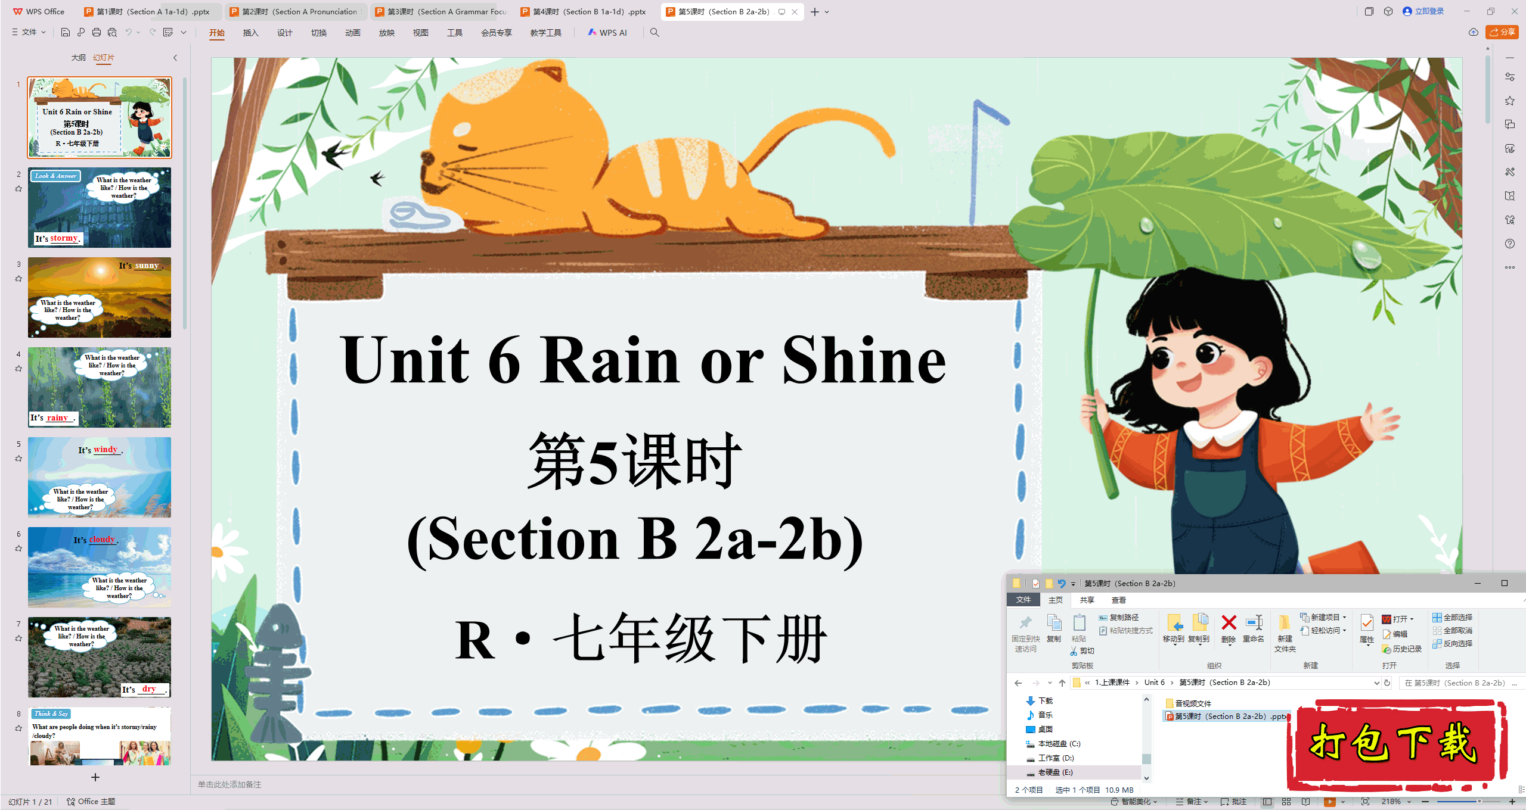Click the save icon in WPS toolbar
Screen dimensions: 1526x810
(66, 32)
